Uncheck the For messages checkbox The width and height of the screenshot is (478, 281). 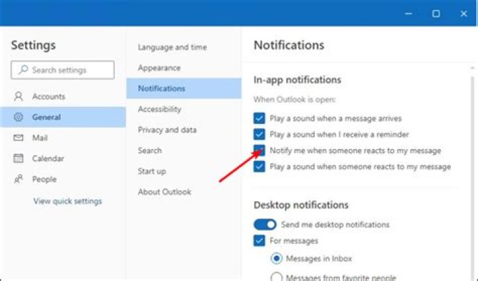click(260, 241)
